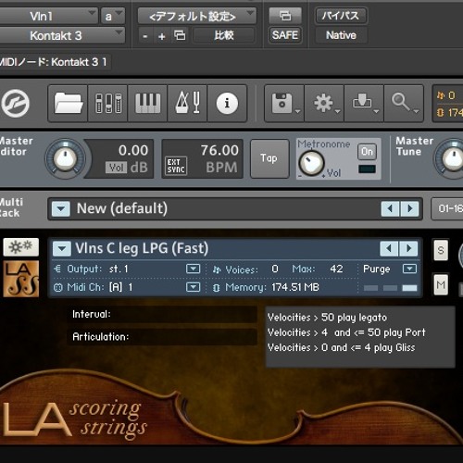Open the master metronome and tuning-fork panel
This screenshot has width=463, height=463.
[187, 104]
